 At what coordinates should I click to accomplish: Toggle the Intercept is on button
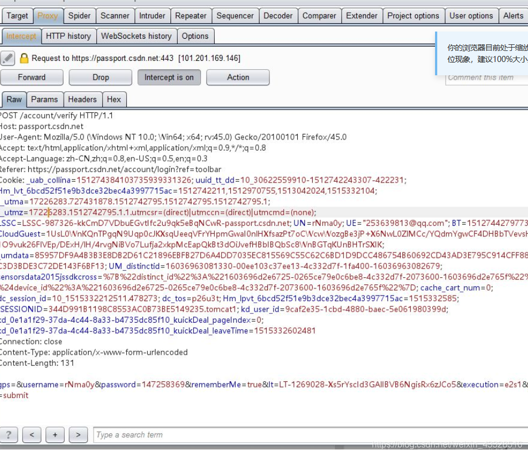coord(169,77)
